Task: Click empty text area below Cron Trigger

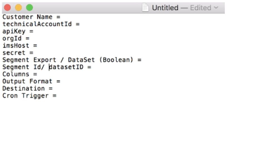Action: pos(111,125)
